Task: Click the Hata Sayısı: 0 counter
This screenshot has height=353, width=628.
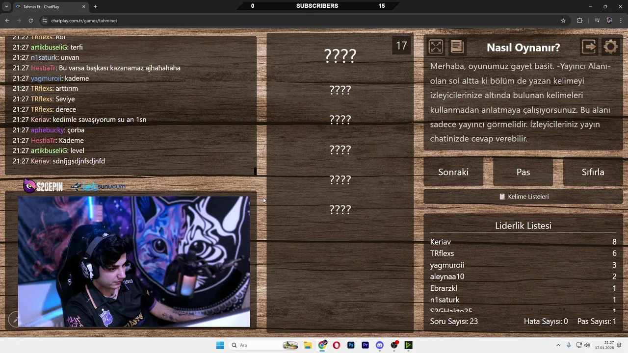Action: pyautogui.click(x=546, y=322)
